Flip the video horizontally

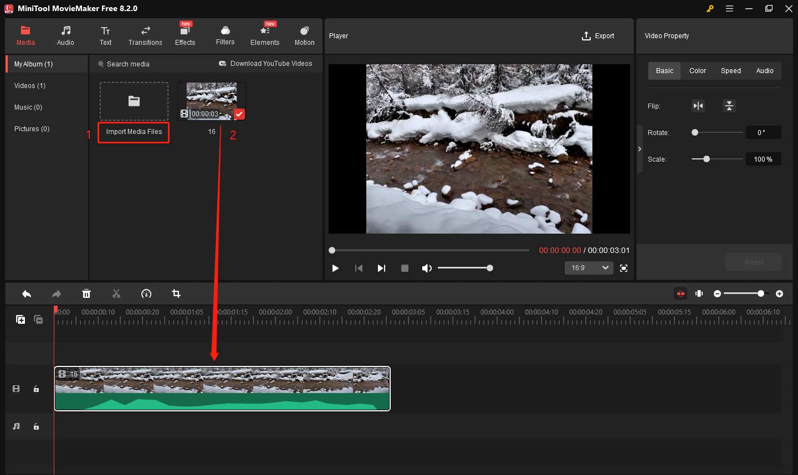[698, 106]
